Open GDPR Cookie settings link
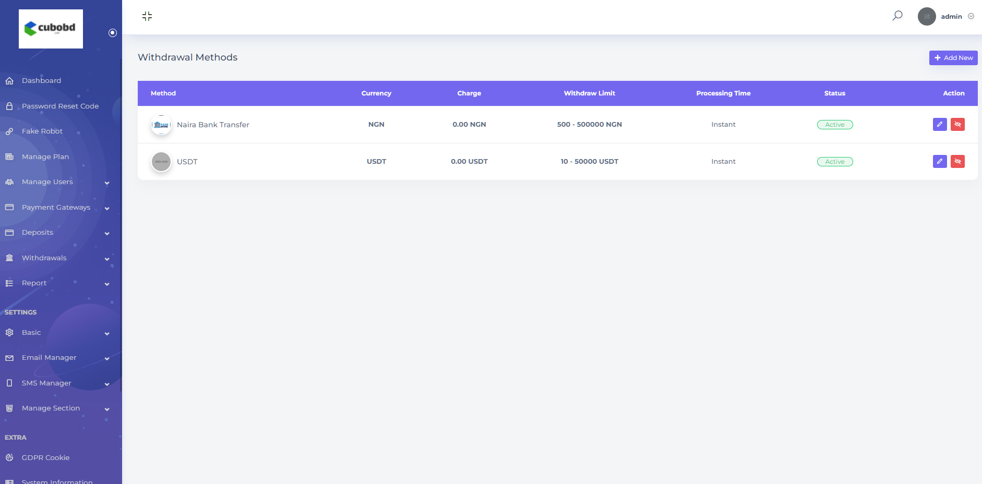 coord(45,457)
